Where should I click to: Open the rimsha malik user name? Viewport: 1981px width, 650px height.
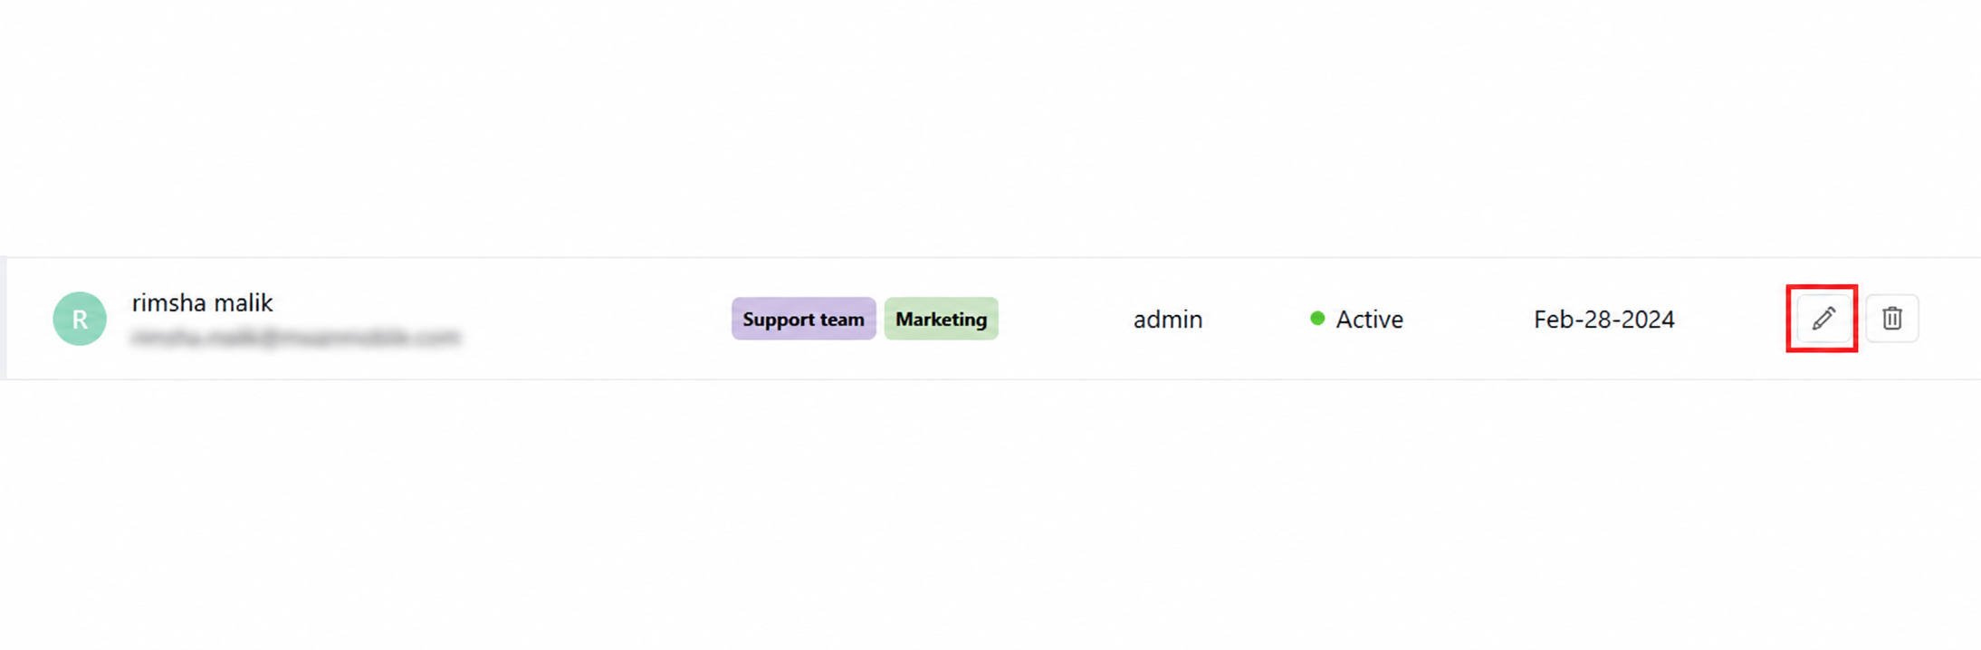[202, 302]
